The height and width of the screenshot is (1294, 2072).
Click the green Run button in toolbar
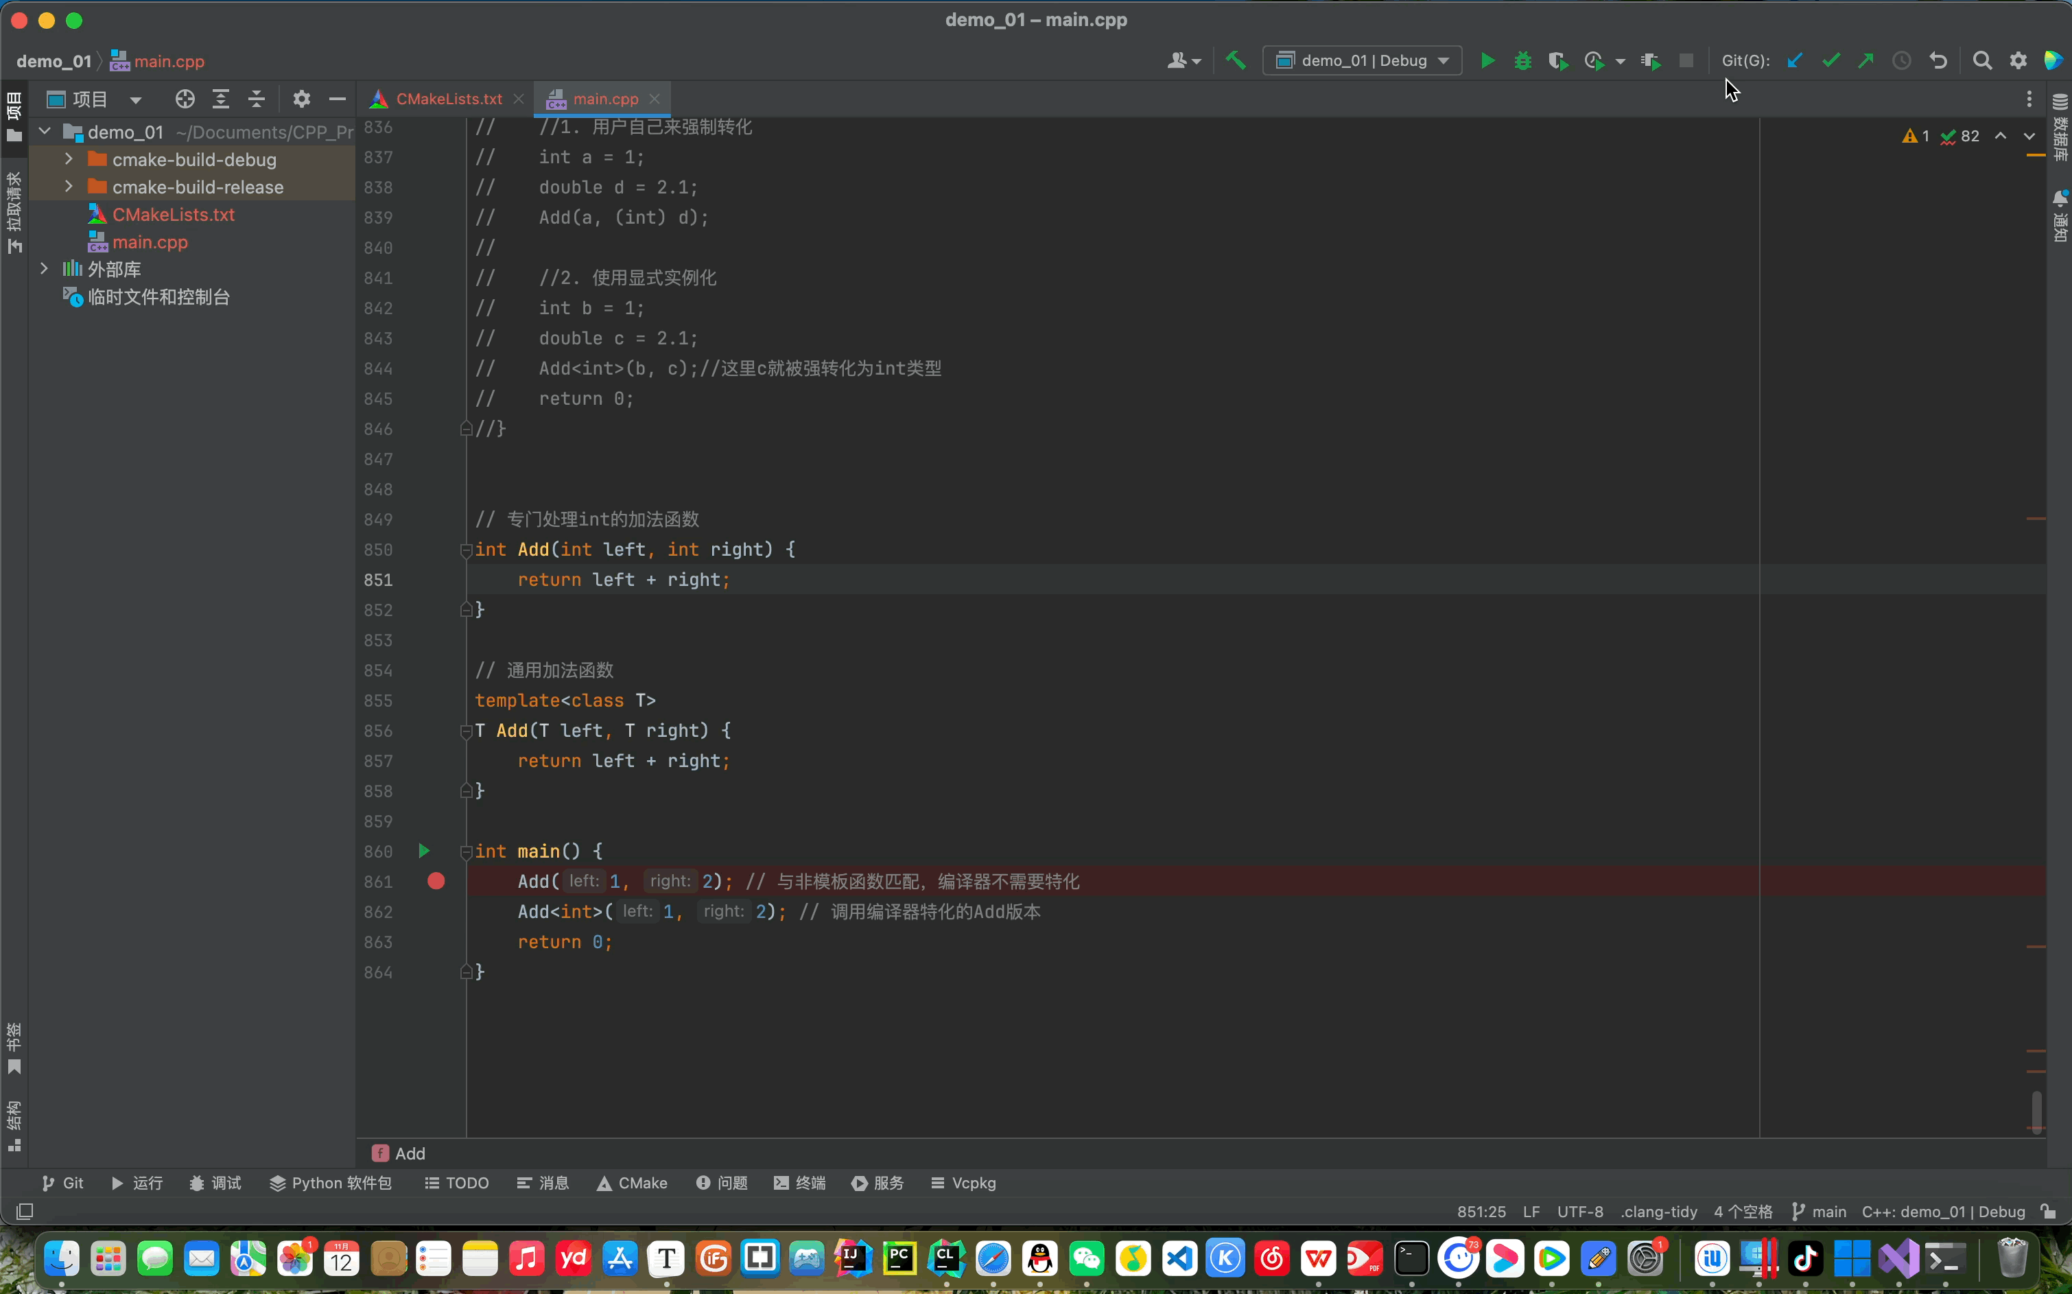tap(1487, 61)
